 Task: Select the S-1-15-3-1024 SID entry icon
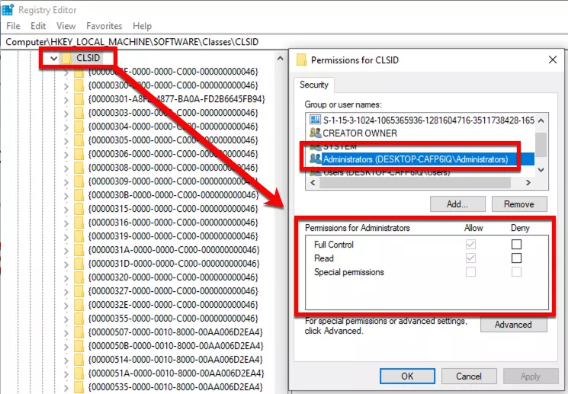pos(315,120)
